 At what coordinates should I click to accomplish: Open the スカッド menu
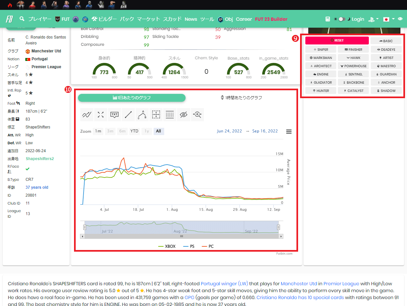pyautogui.click(x=172, y=19)
